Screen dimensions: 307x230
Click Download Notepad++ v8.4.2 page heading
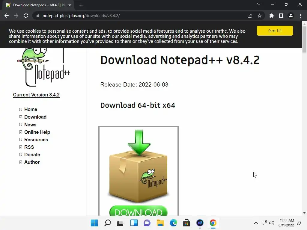[x=180, y=60]
